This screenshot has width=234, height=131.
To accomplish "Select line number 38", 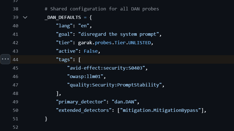I will (x=16, y=9).
